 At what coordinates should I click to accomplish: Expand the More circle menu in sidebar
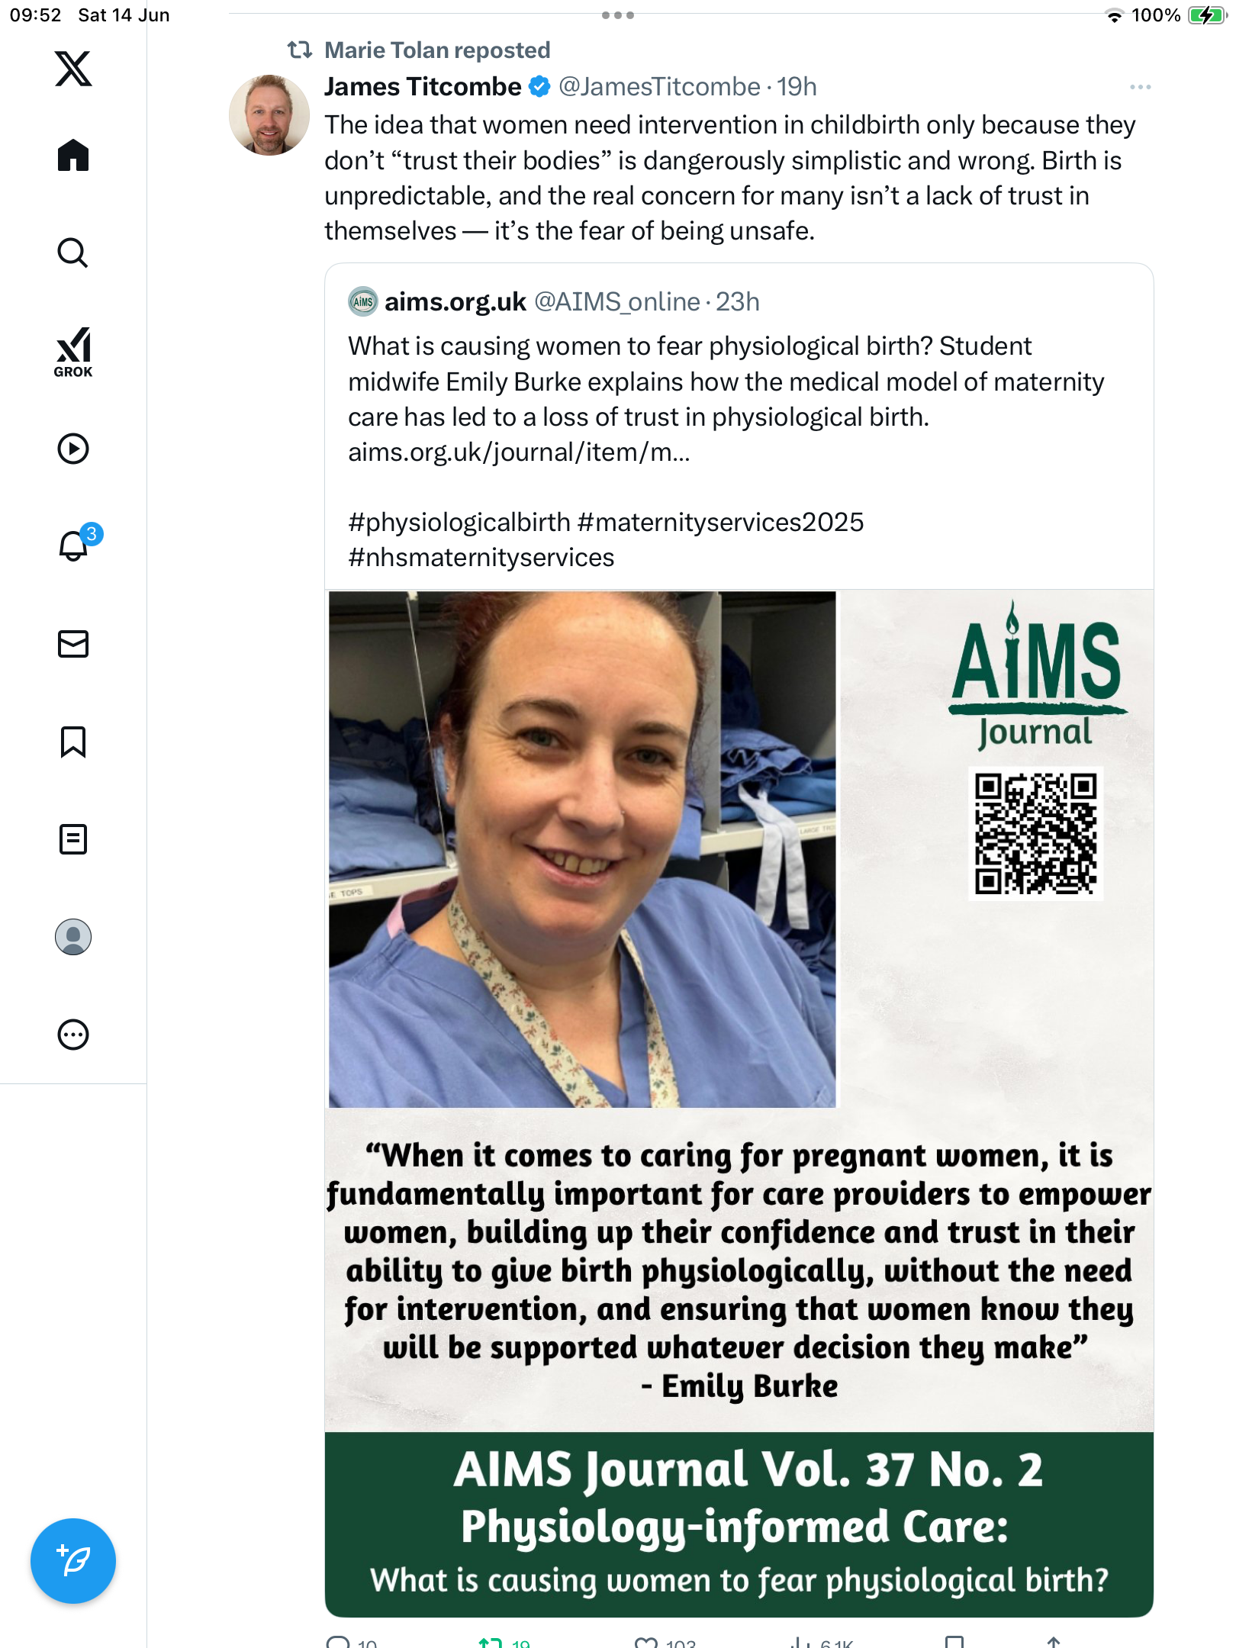(x=73, y=1035)
